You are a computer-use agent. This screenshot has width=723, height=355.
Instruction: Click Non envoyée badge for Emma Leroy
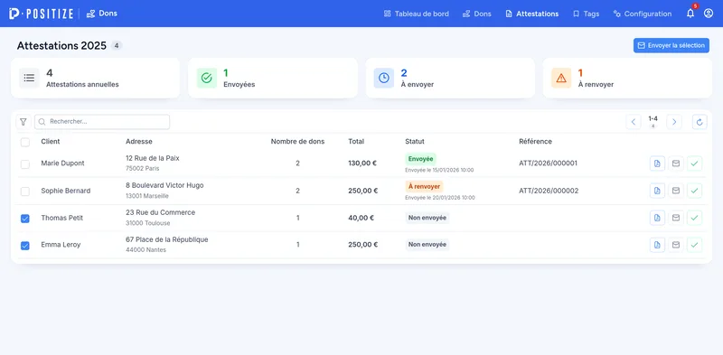(x=427, y=245)
